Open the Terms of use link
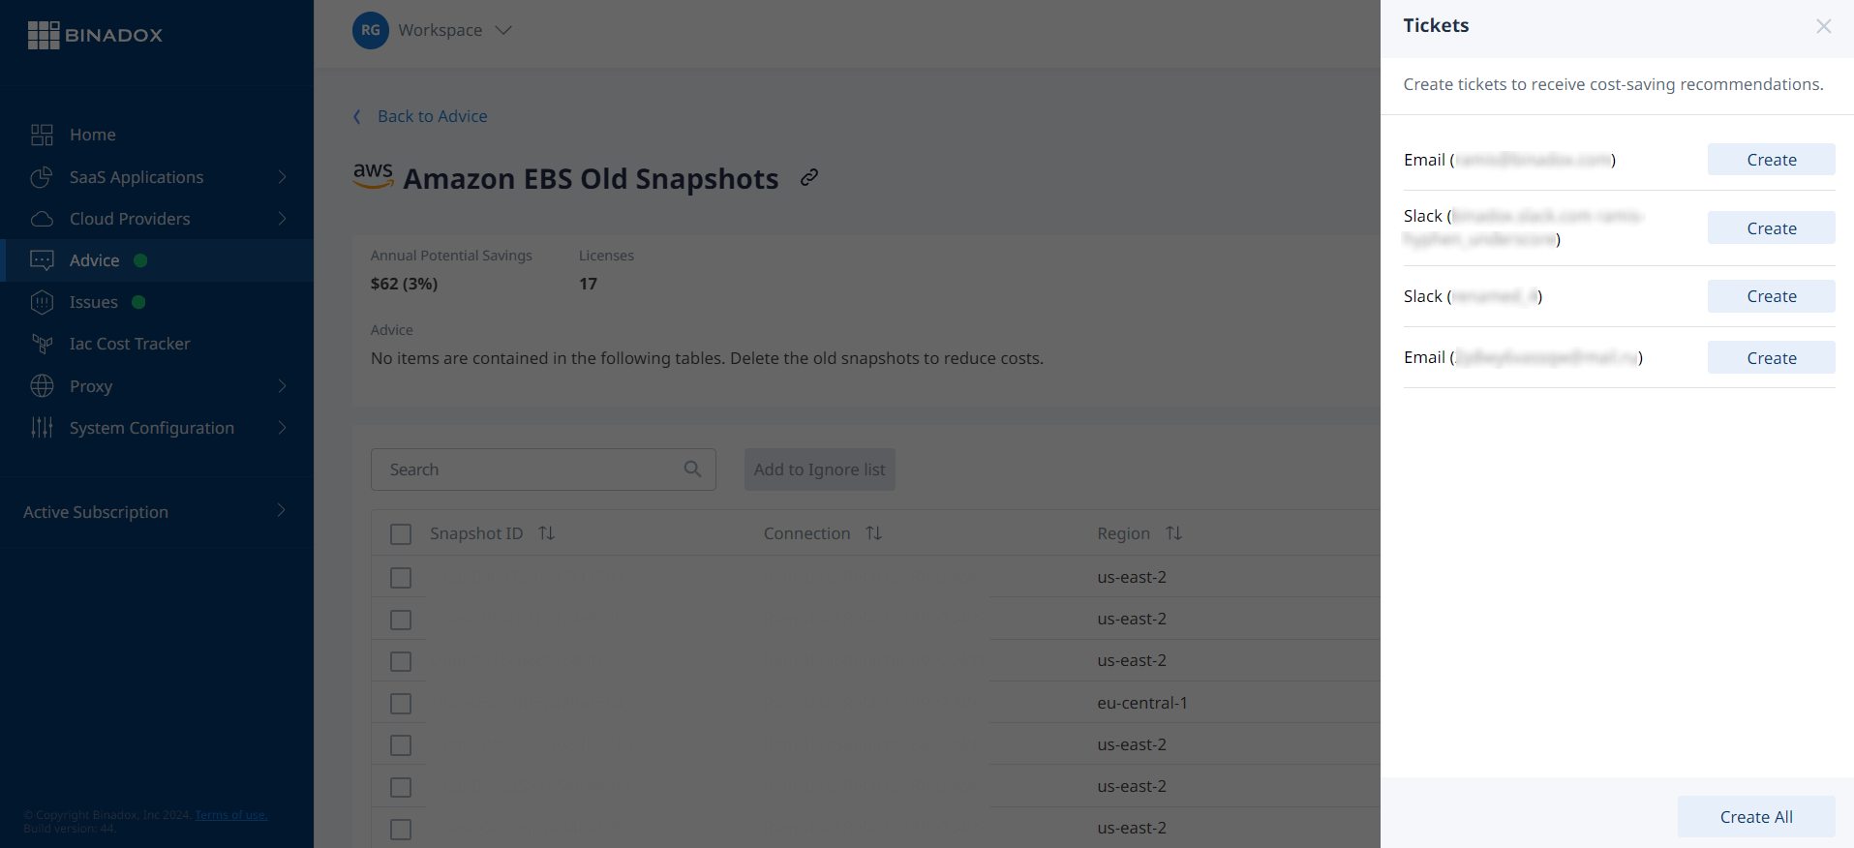Screen dimensions: 1854x848 coord(230,815)
